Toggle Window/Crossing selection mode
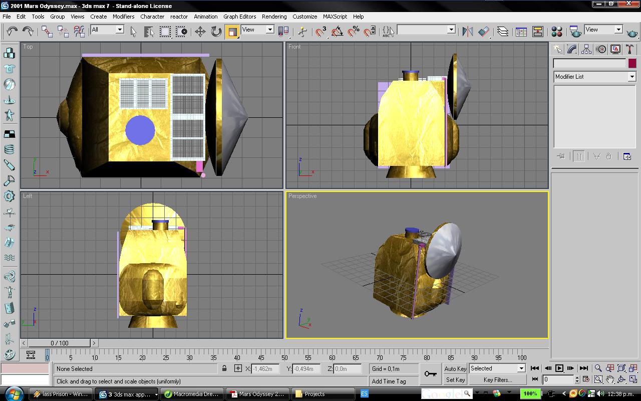Viewport: 641px width, 401px height. tap(181, 32)
